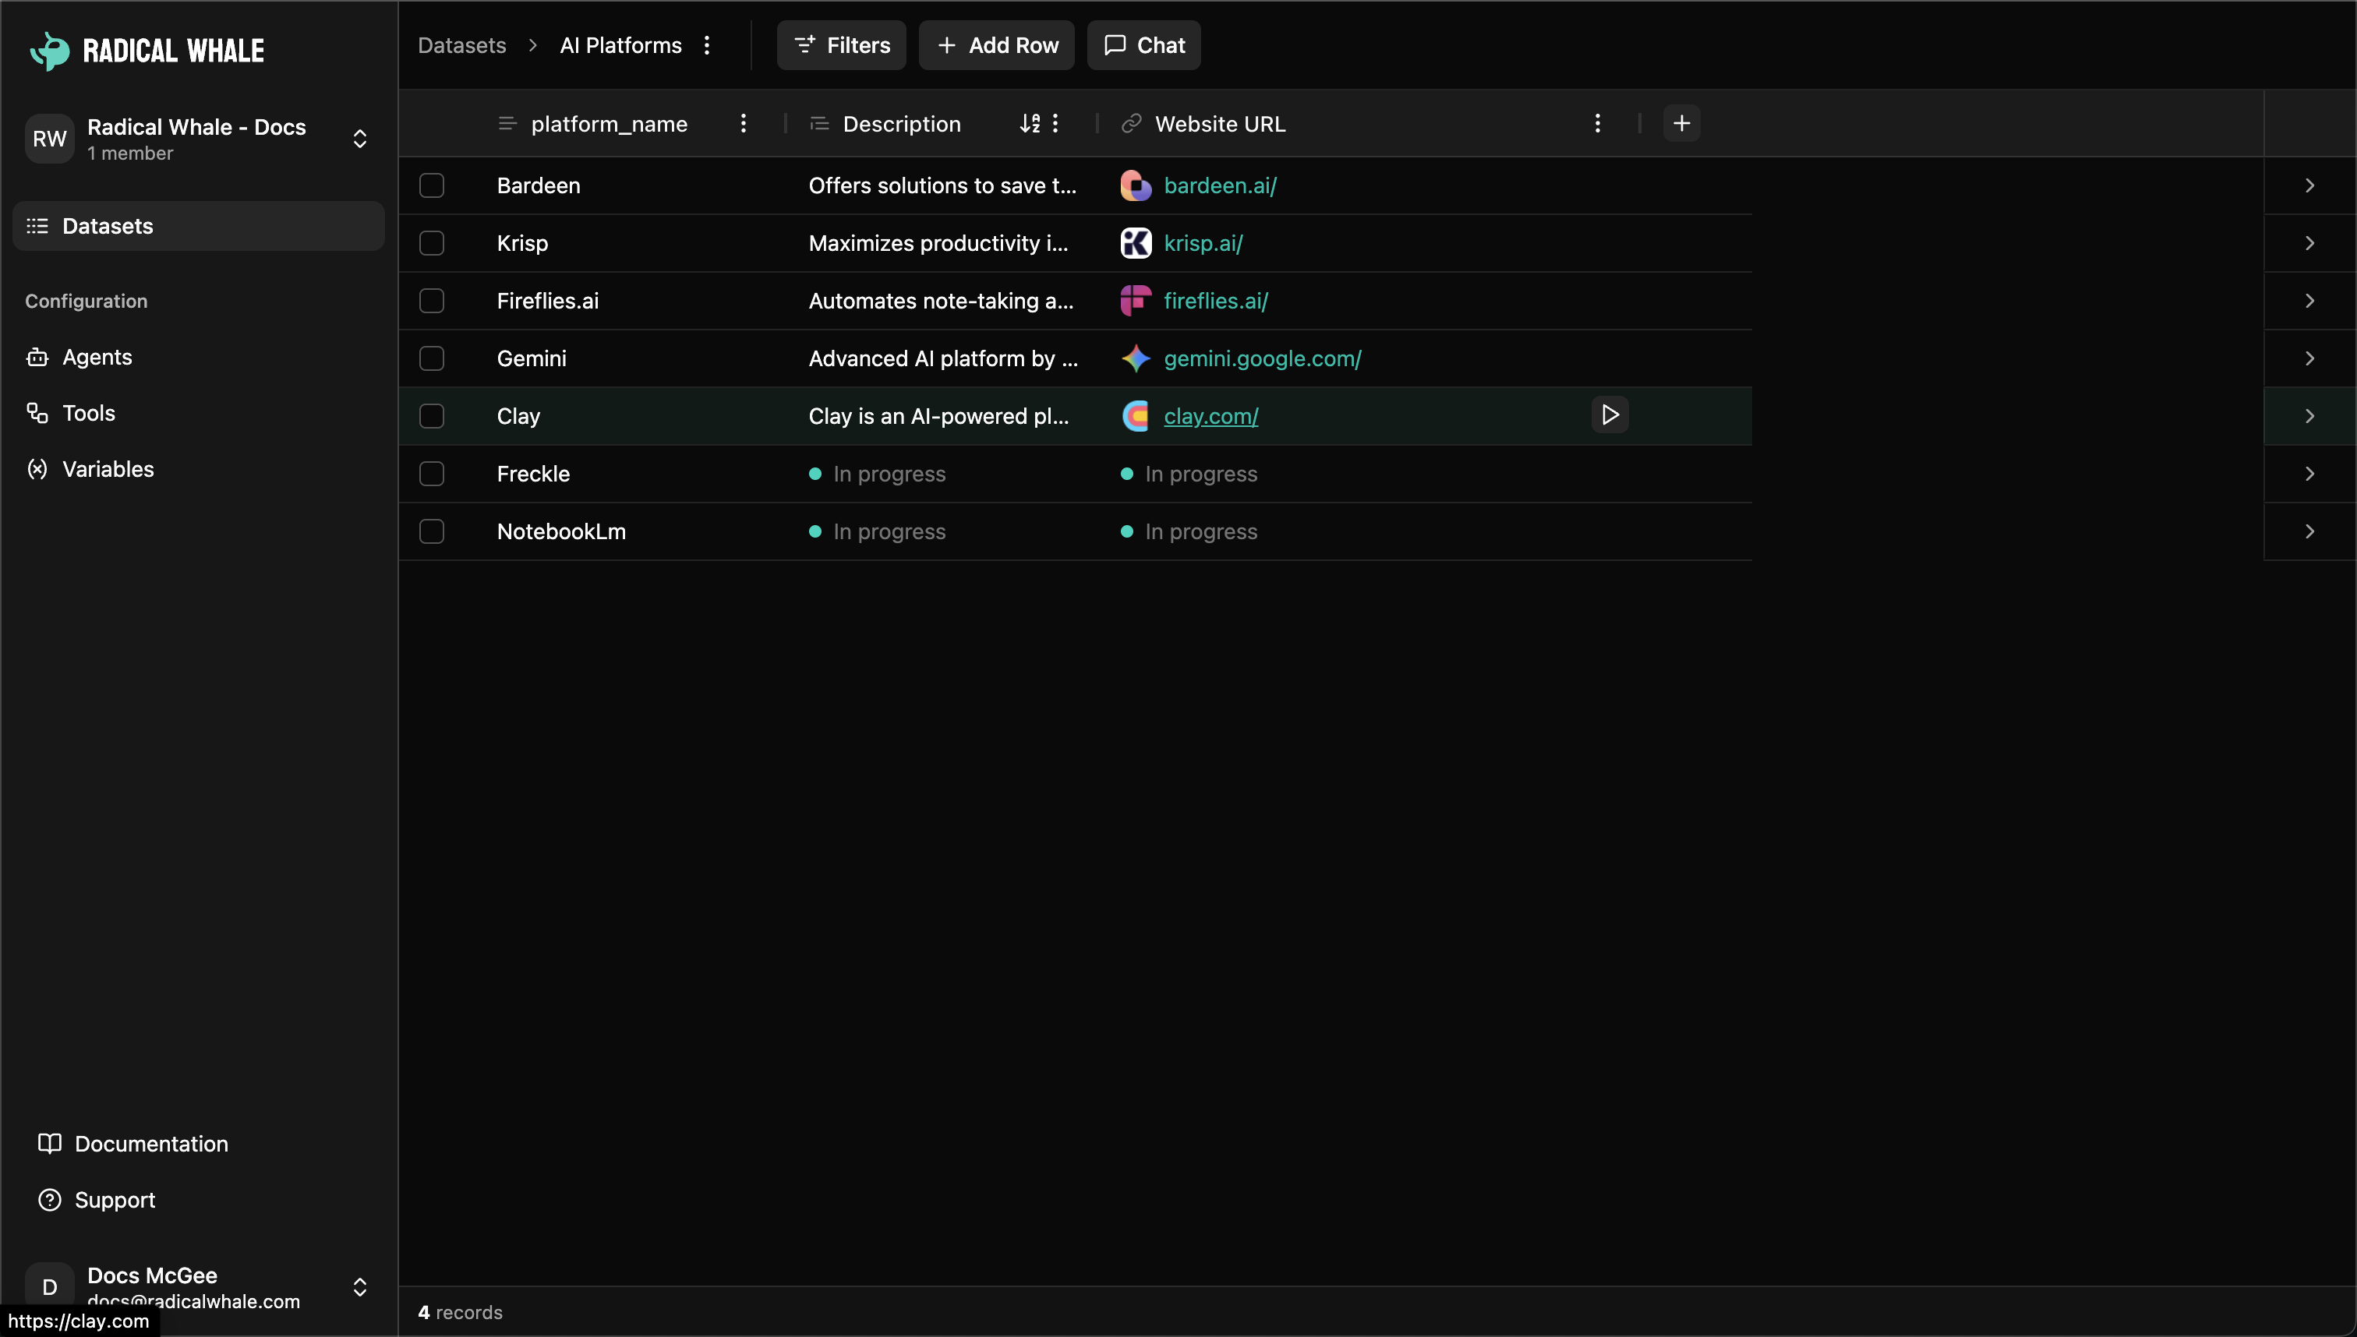The image size is (2357, 1337).
Task: Open the clay.com/ link
Action: point(1211,415)
